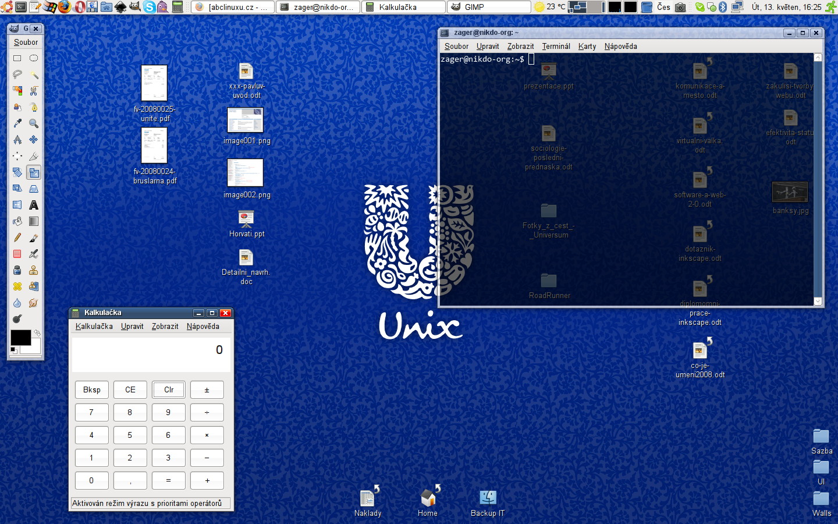
Task: Click the × multiply calculator button
Action: [x=207, y=435]
